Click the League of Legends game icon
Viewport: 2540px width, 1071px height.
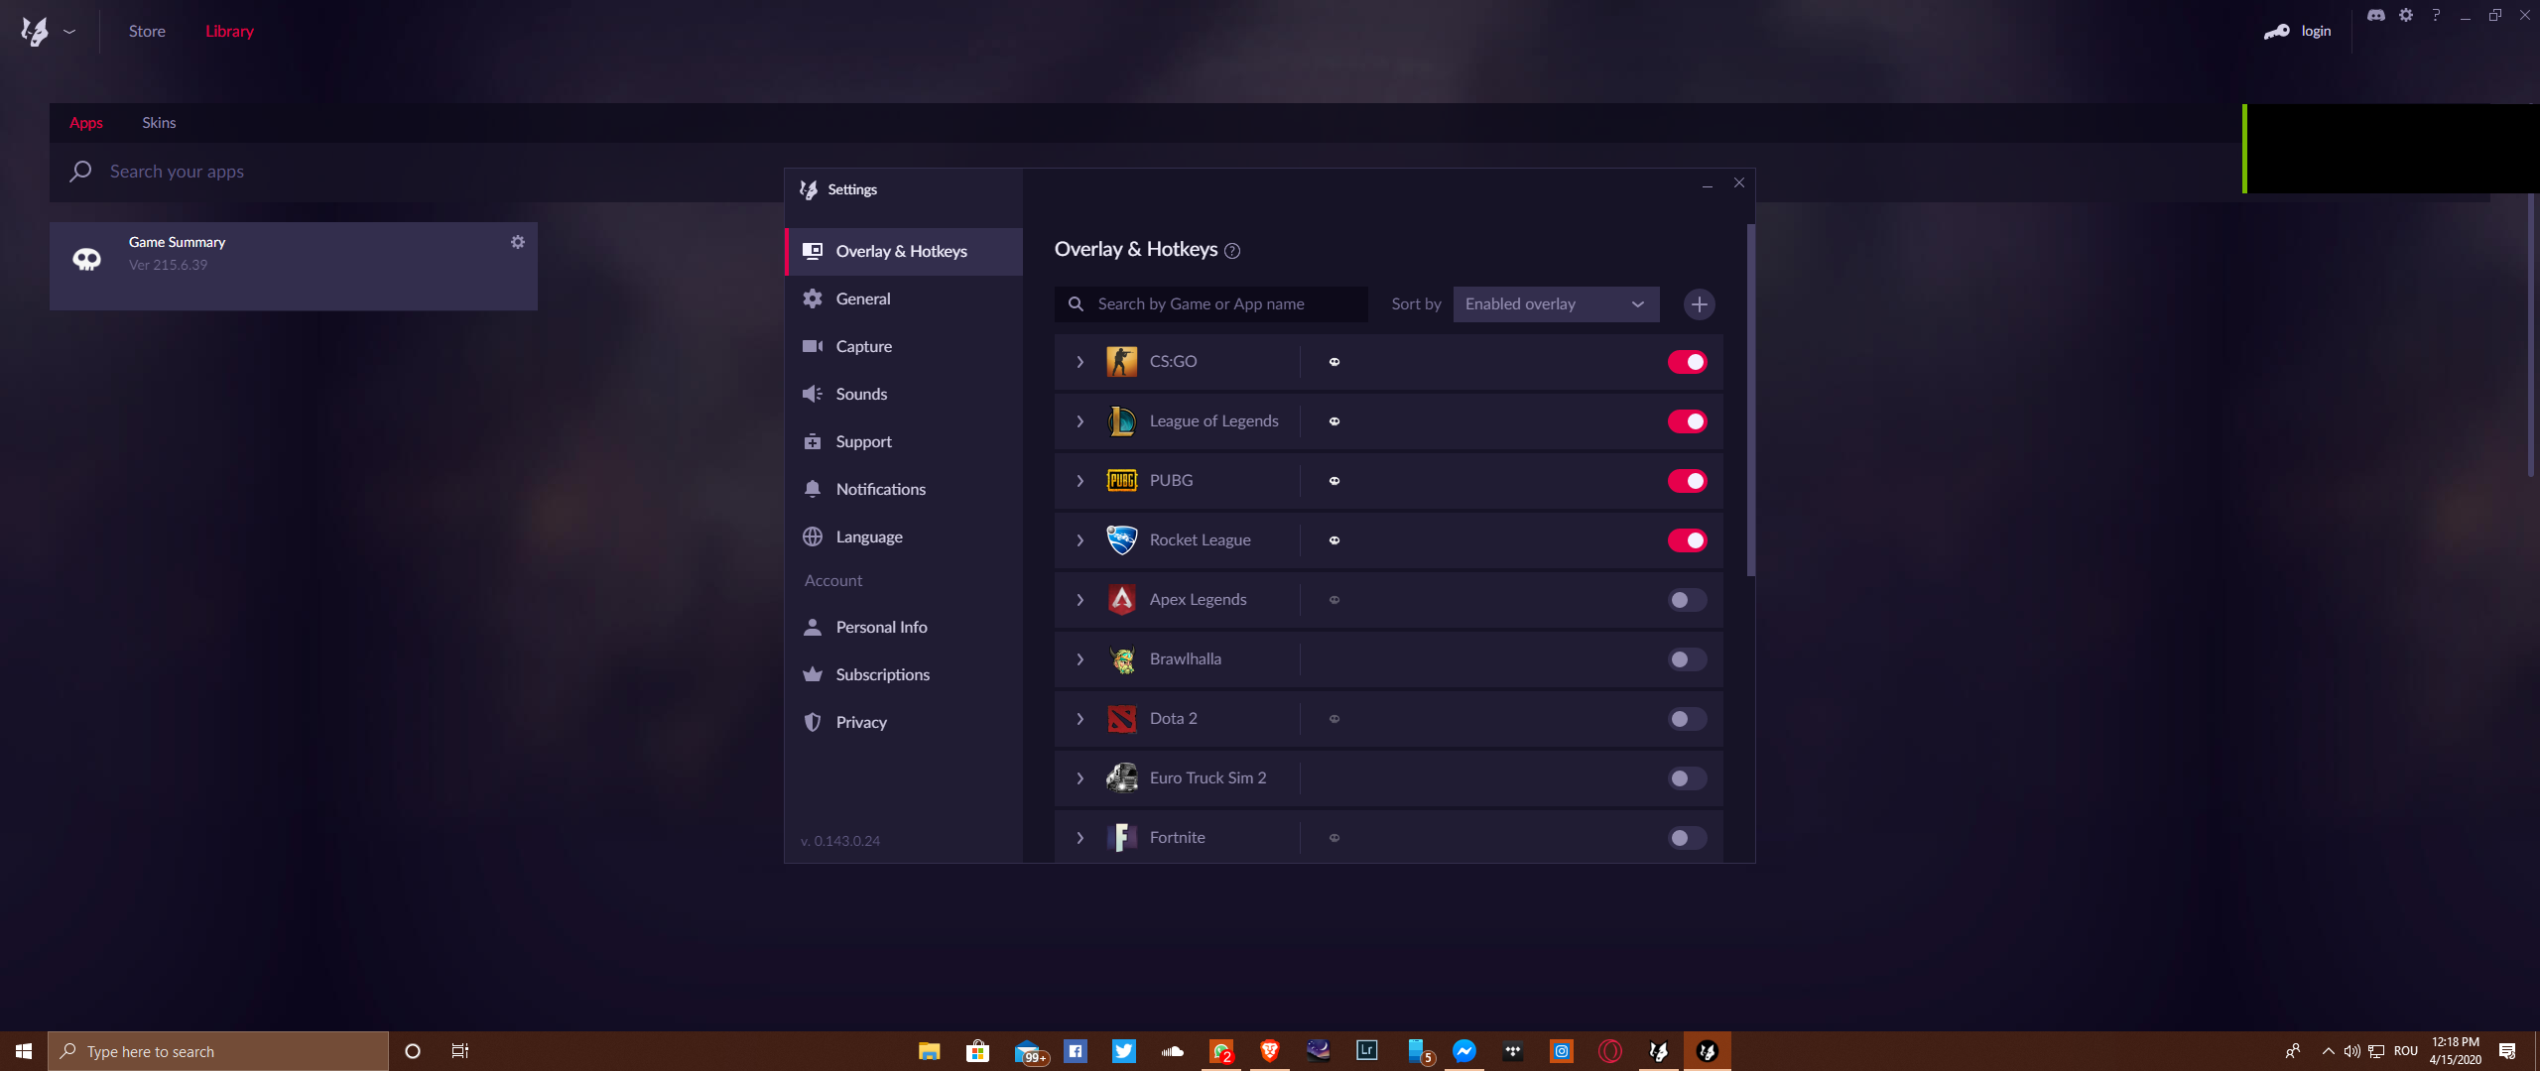pyautogui.click(x=1121, y=420)
